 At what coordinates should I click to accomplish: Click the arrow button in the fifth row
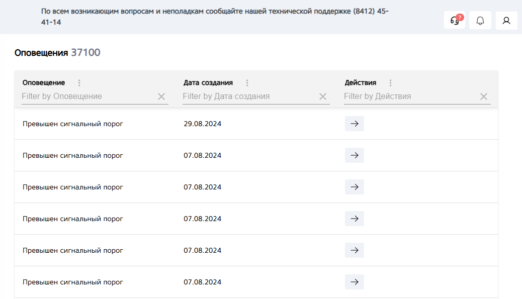355,250
